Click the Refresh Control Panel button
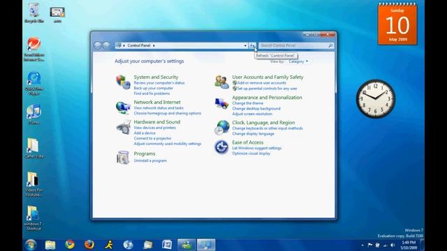Image resolution: width=447 pixels, height=251 pixels. pyautogui.click(x=252, y=45)
